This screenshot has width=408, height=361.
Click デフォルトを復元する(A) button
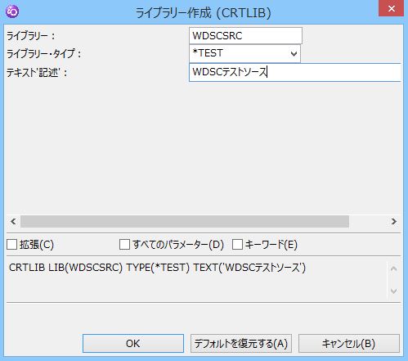coord(241,343)
